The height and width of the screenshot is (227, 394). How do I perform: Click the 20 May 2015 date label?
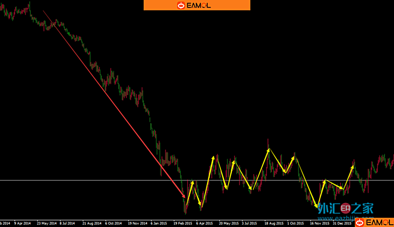pos(229,224)
